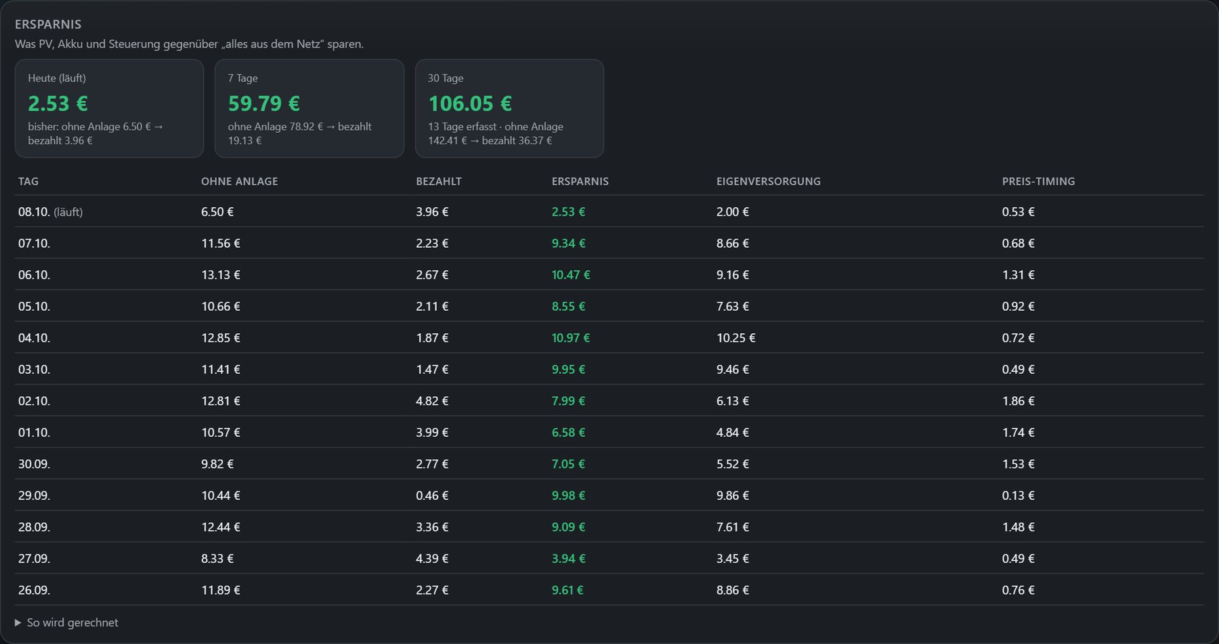Click the 'Heute (läuft)' savings card

point(109,108)
